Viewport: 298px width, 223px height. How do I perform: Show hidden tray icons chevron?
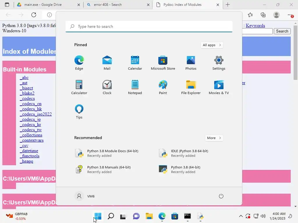[241, 216]
